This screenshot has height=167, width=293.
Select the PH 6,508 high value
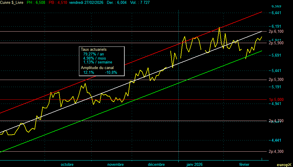(x=37, y=2)
